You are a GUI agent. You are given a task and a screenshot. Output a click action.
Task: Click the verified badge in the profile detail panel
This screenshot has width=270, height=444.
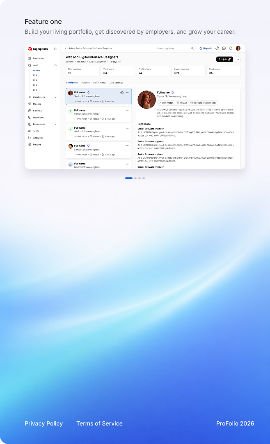click(x=173, y=92)
